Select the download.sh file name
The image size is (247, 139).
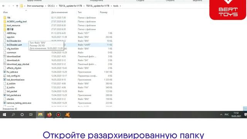(x=13, y=60)
